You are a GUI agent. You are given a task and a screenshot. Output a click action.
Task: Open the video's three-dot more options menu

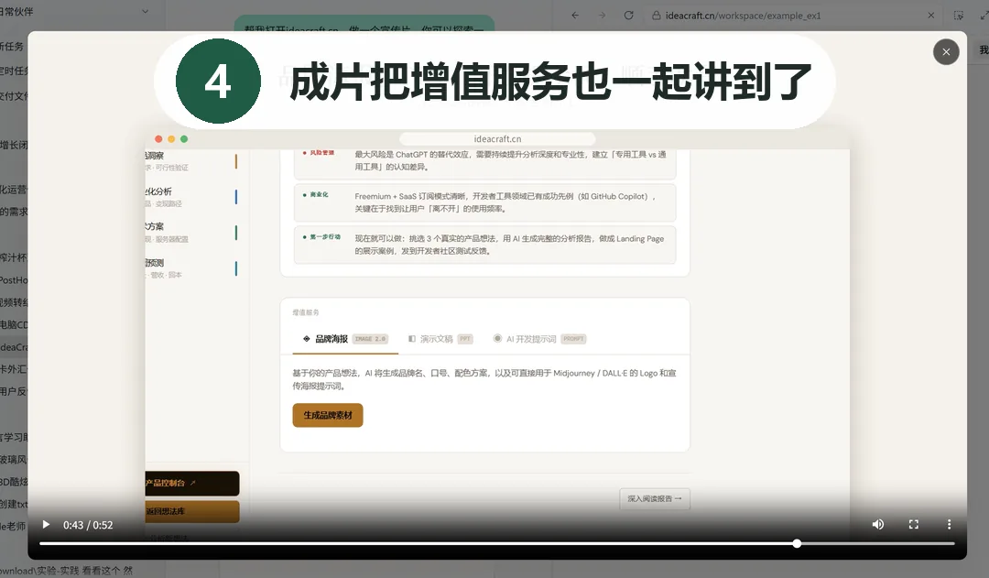[949, 524]
